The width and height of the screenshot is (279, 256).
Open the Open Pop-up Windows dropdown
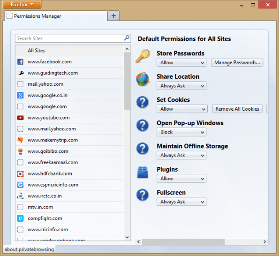(x=181, y=132)
